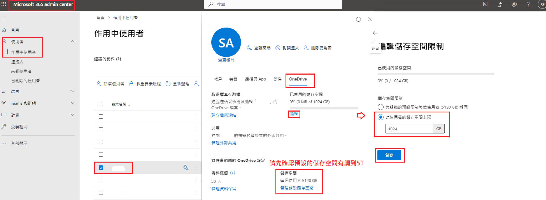Open 作用中使用者 in the left navigation
The width and height of the screenshot is (546, 200).
point(23,52)
